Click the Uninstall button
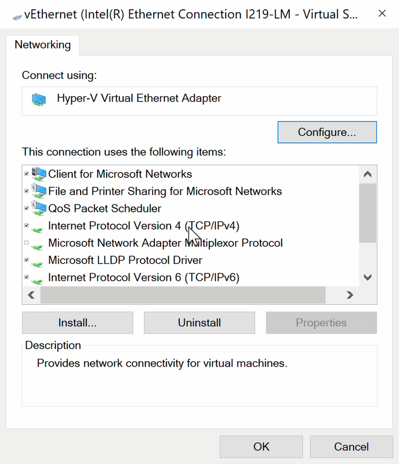The width and height of the screenshot is (399, 464). pyautogui.click(x=199, y=322)
